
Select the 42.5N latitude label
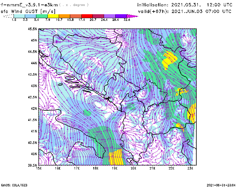pyautogui.click(x=32, y=97)
